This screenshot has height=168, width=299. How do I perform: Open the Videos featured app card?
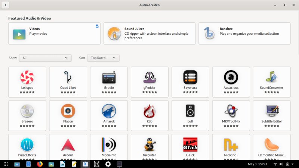54,34
